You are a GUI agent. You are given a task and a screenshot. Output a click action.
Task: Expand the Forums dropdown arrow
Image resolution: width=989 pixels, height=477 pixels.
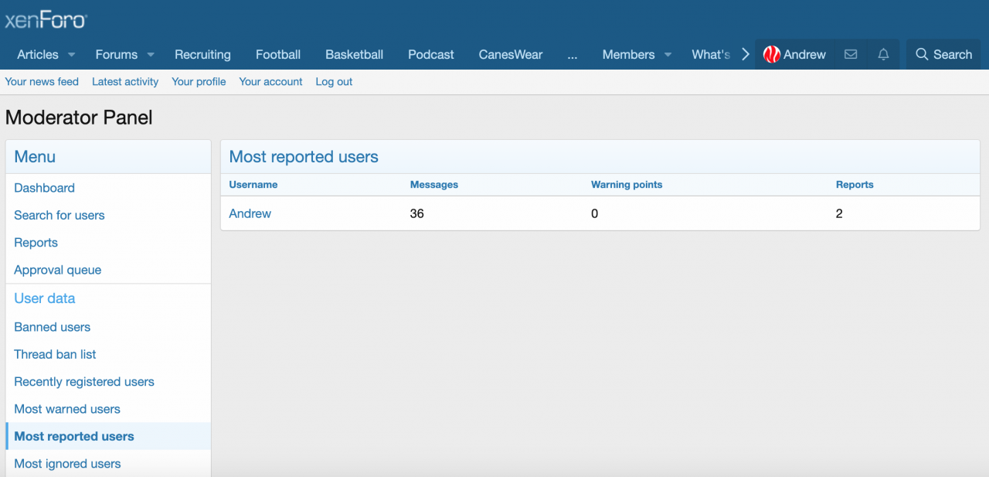(x=151, y=55)
